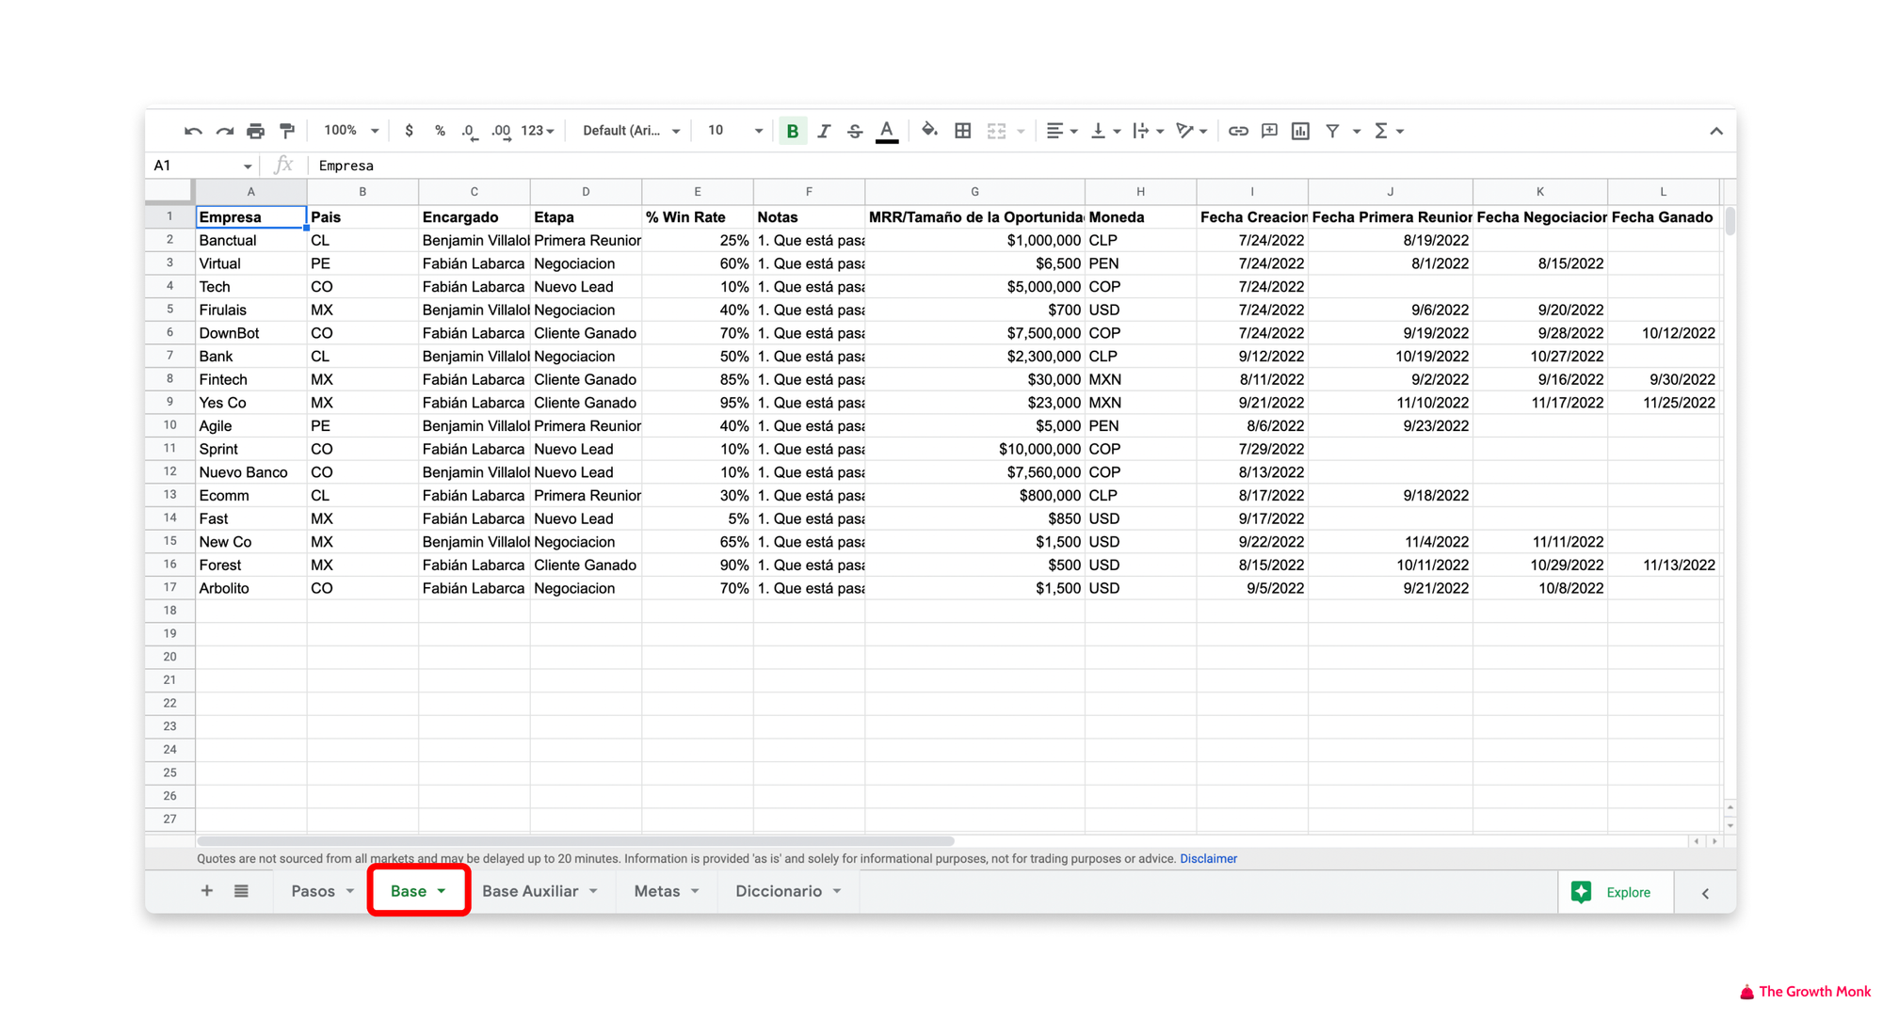1883x1019 pixels.
Task: Click the Disclaimer link
Action: click(1208, 858)
